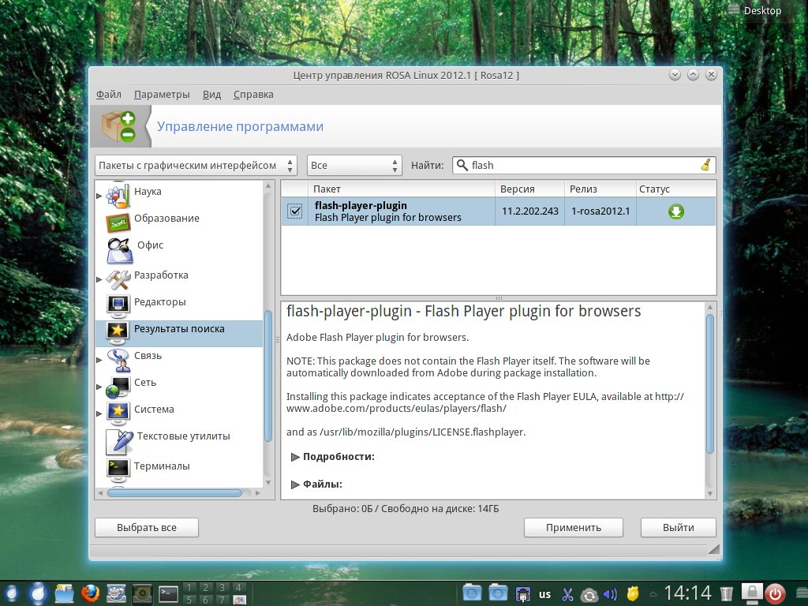Click the Выйти button
This screenshot has width=808, height=606.
(x=678, y=527)
